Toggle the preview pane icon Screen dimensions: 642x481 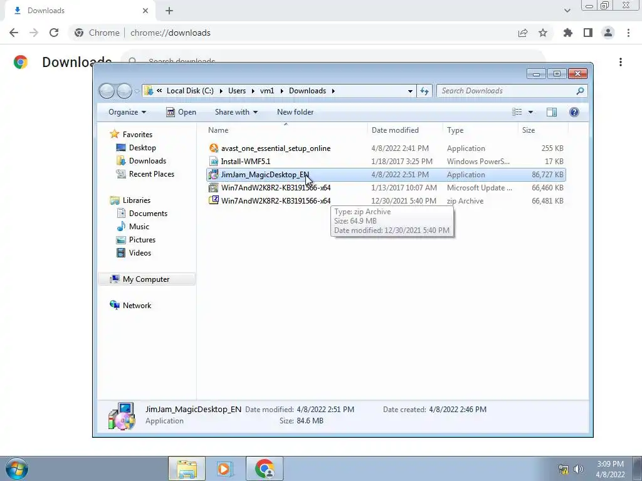pyautogui.click(x=552, y=112)
